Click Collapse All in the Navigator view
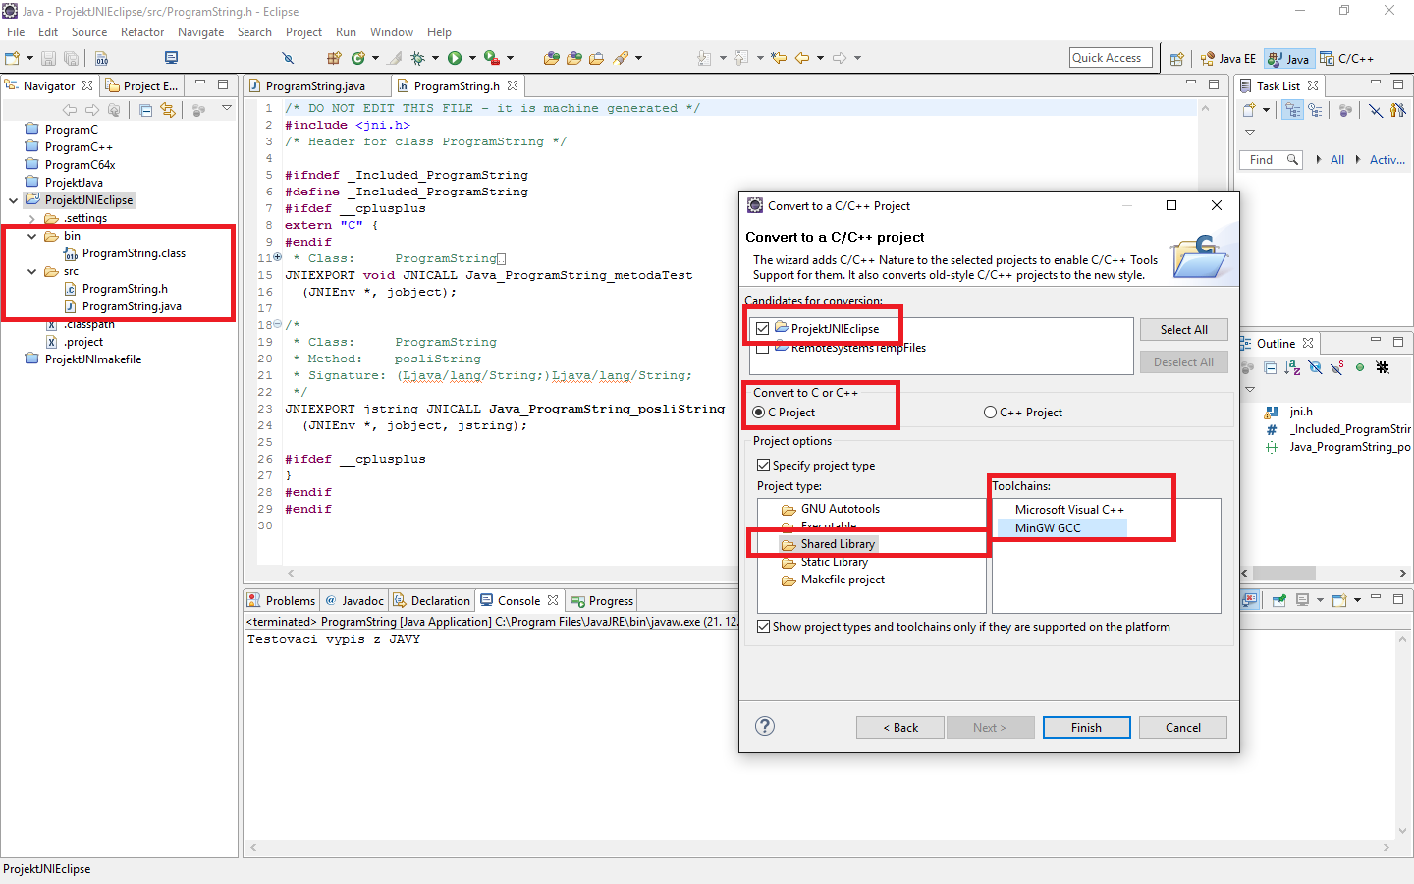The height and width of the screenshot is (884, 1414). [145, 111]
